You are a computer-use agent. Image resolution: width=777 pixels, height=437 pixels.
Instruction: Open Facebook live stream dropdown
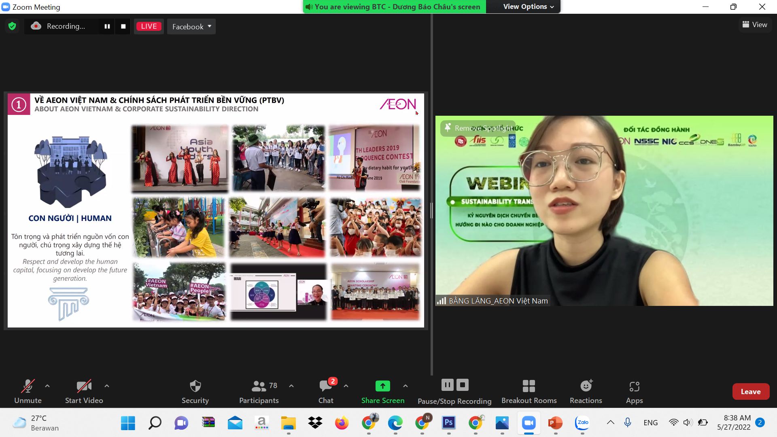click(191, 26)
